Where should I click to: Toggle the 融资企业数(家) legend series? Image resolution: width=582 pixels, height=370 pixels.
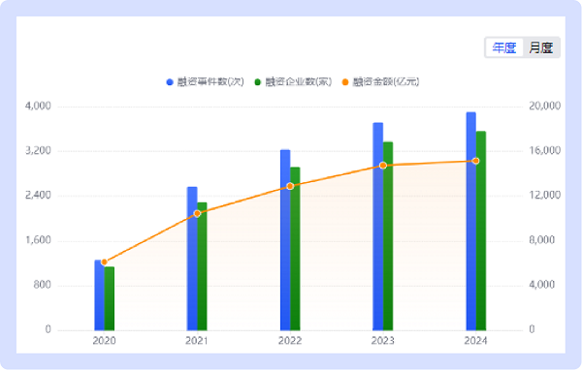(x=293, y=82)
